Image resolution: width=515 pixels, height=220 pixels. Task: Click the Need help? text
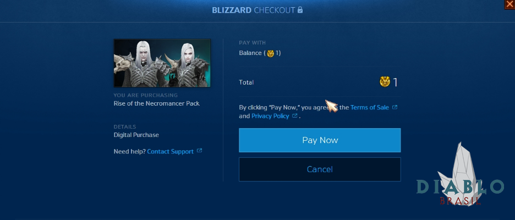tap(129, 151)
